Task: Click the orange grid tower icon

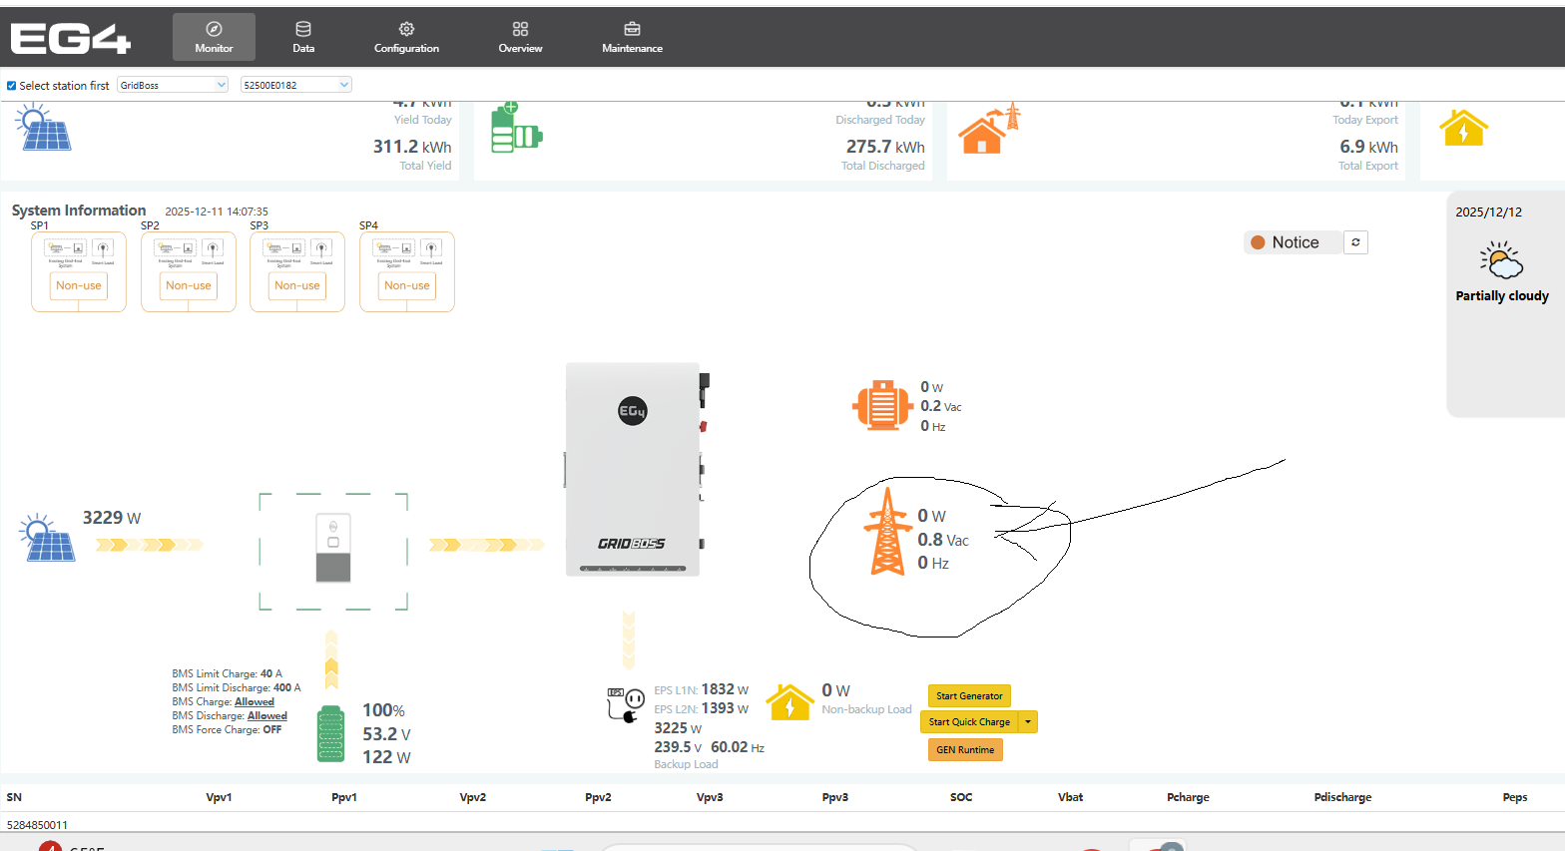Action: point(886,533)
